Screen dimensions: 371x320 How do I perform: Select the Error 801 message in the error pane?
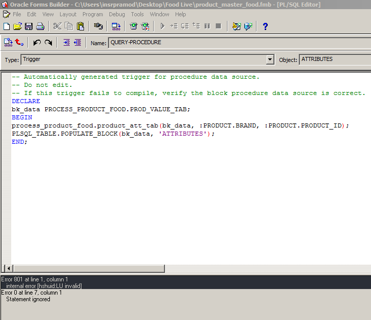(x=35, y=279)
